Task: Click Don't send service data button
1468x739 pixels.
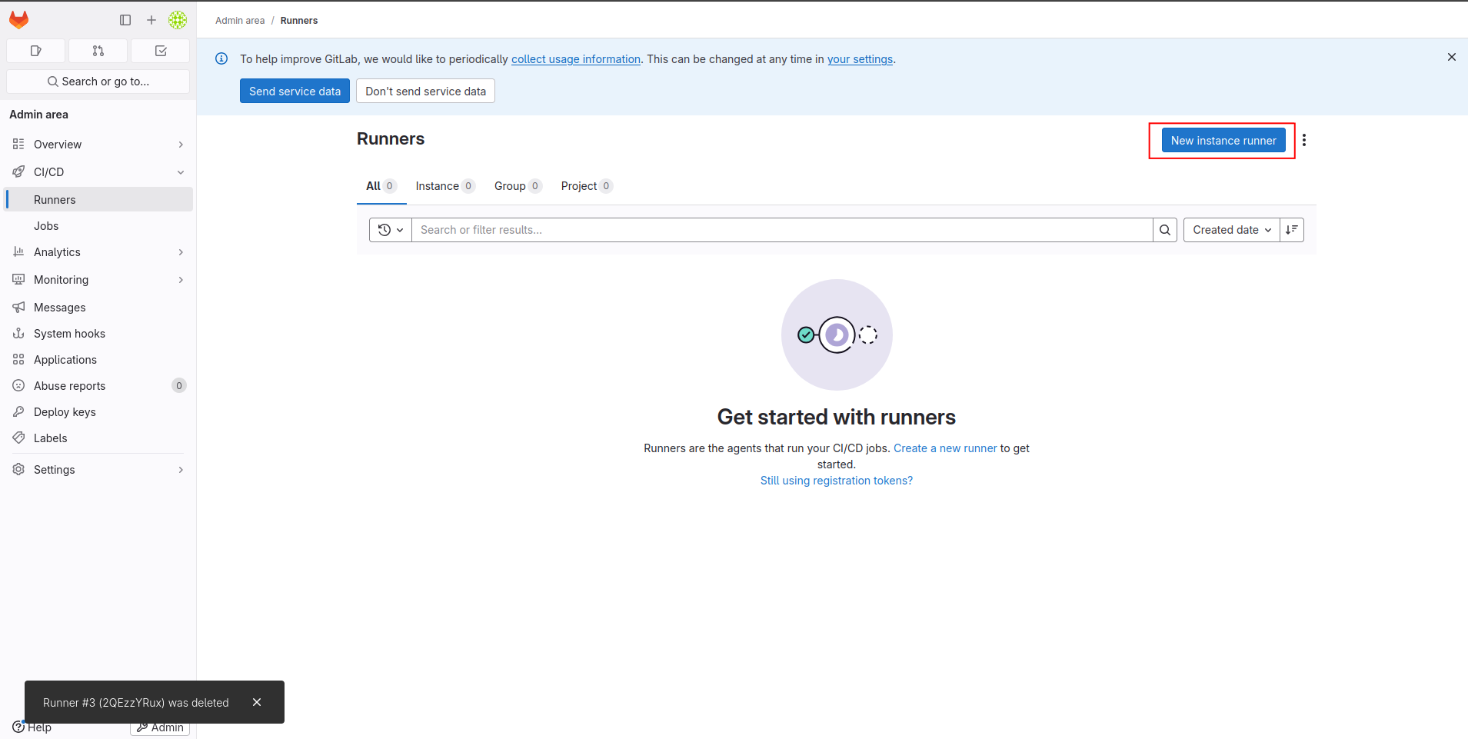Action: [x=425, y=91]
